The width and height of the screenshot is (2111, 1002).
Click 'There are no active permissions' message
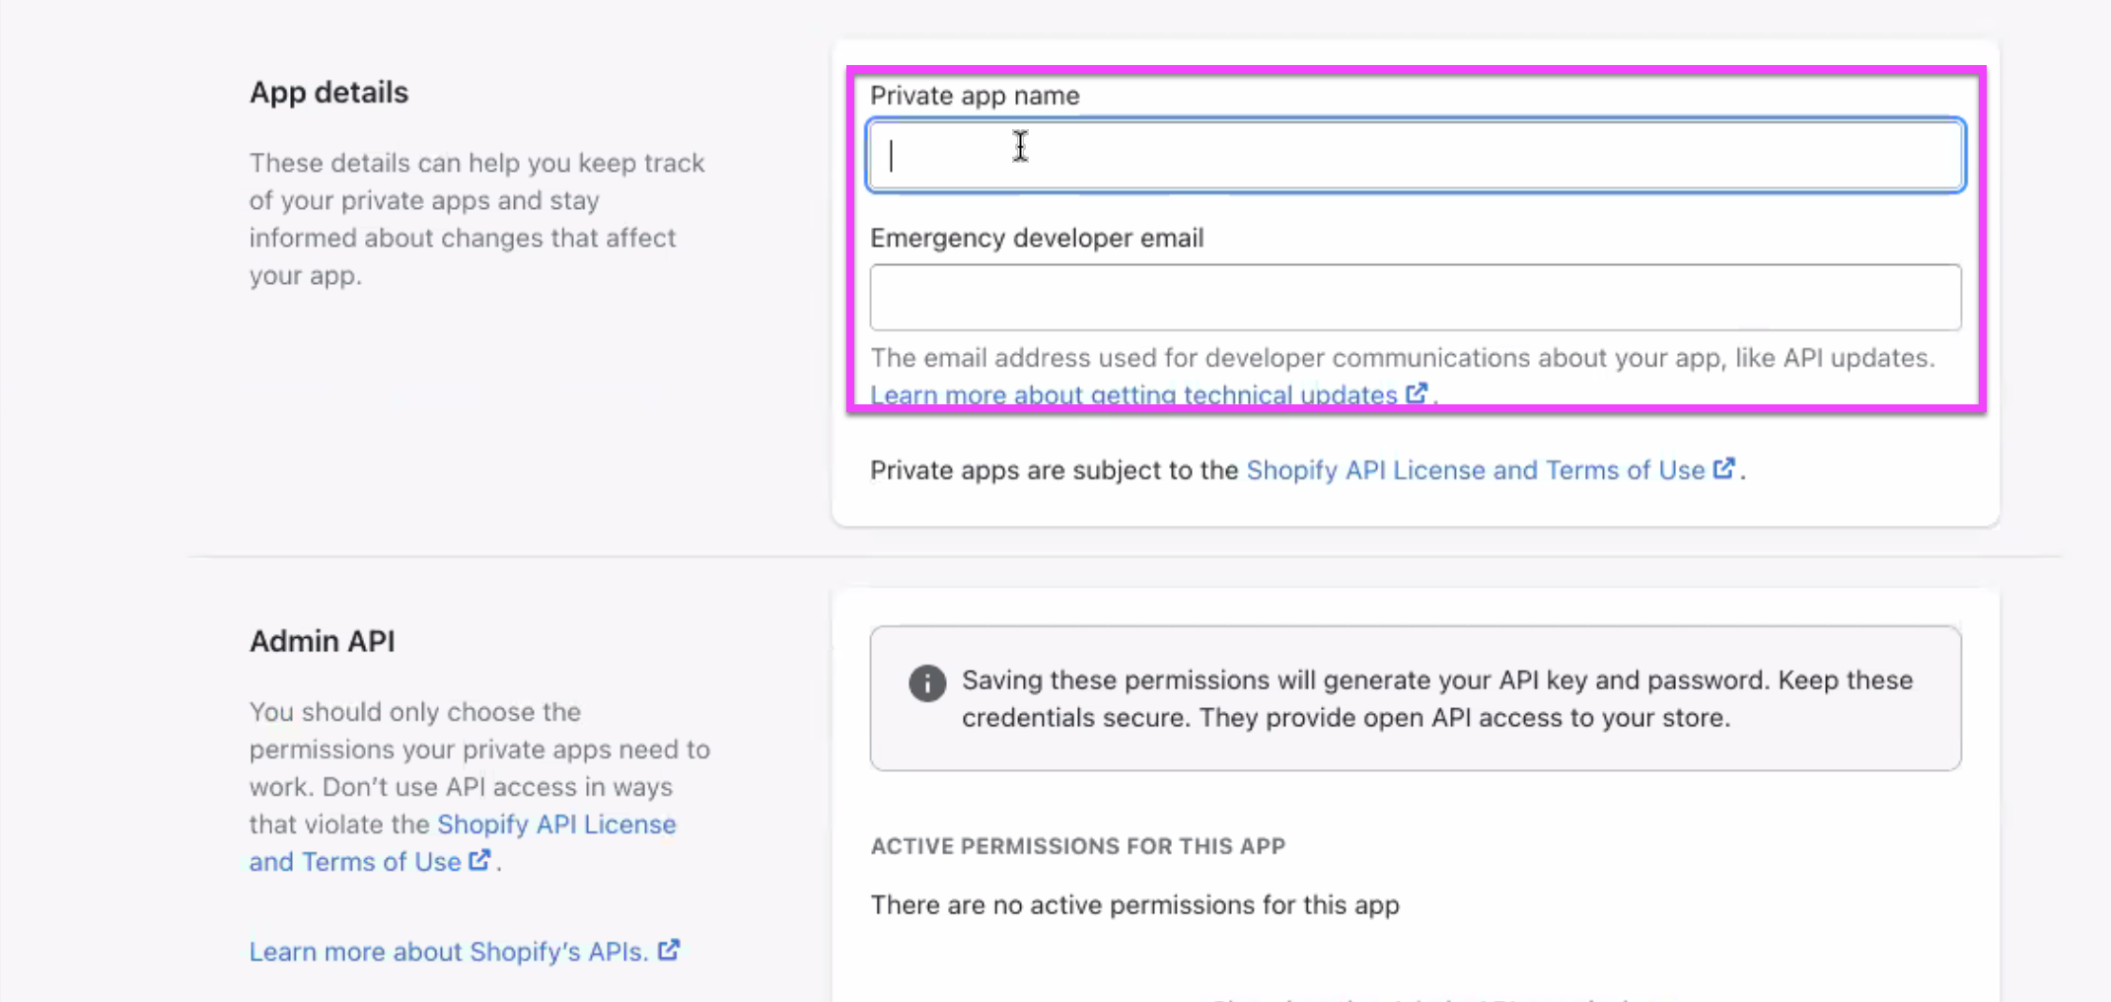[1134, 905]
